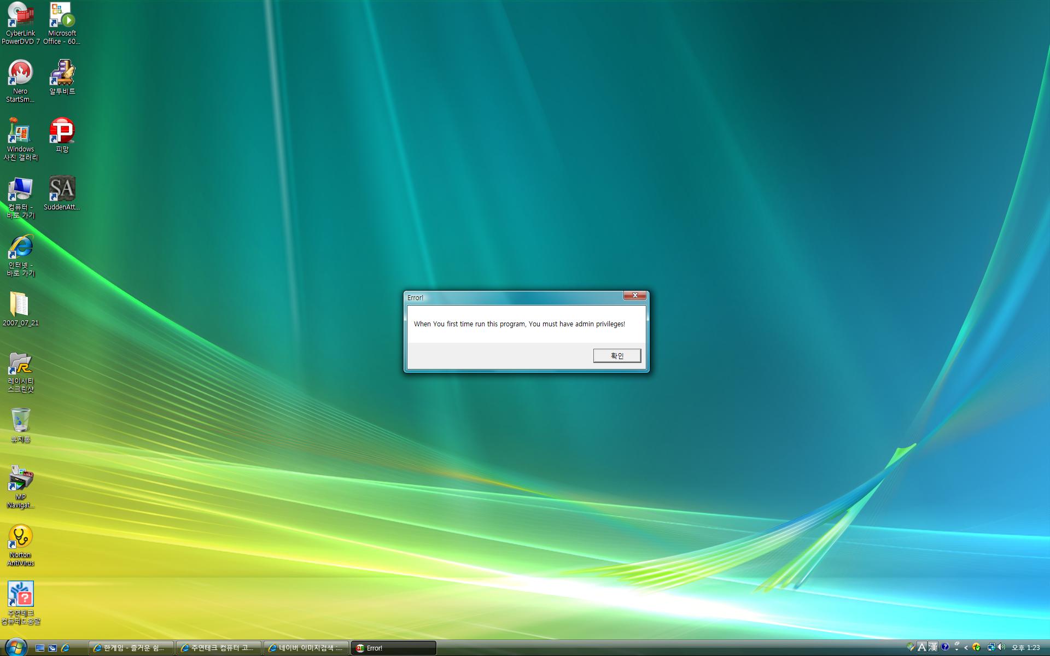Click the language bar restore icon

click(957, 643)
